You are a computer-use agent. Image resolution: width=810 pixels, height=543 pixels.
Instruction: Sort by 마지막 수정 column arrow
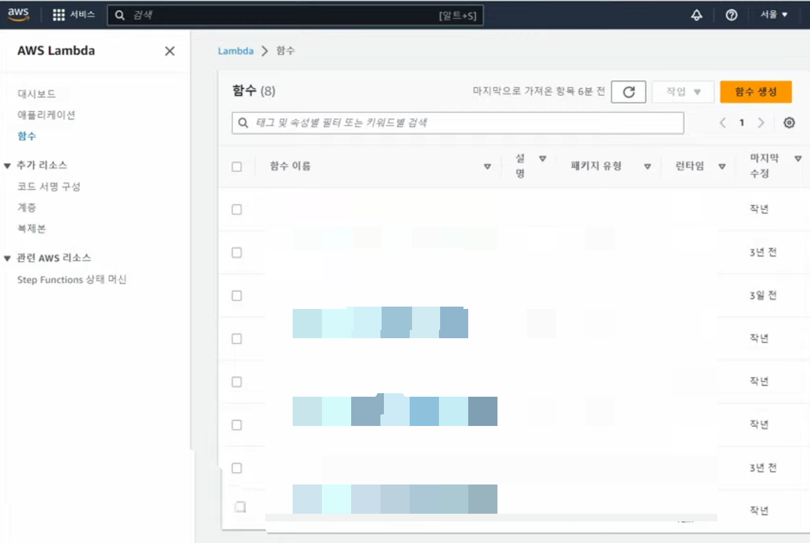click(x=798, y=159)
